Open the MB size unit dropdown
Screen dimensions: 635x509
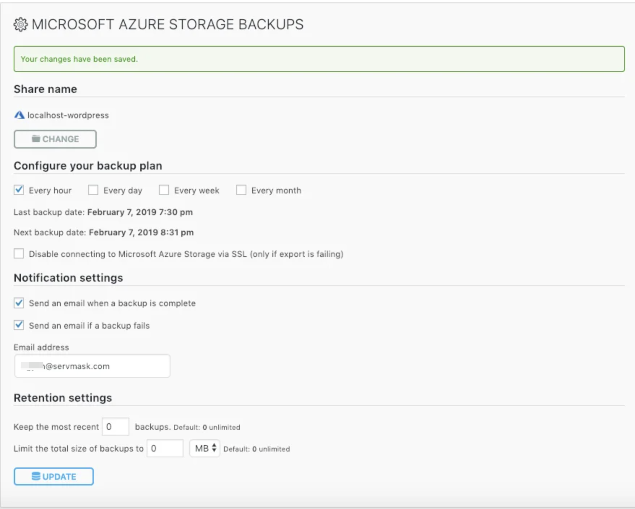click(x=205, y=448)
